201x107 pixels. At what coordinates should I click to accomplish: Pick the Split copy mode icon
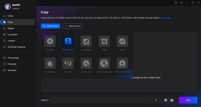point(104,41)
